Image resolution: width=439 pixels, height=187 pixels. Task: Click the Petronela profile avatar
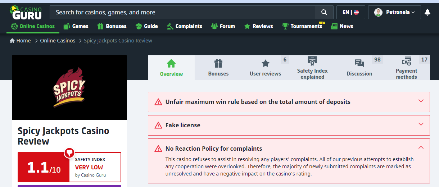coord(378,12)
